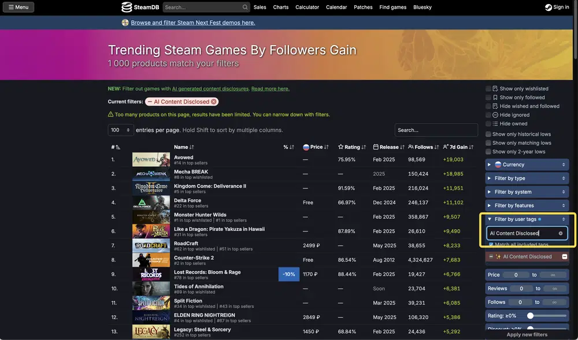
Task: Set minimum Price field
Action: tap(516, 275)
